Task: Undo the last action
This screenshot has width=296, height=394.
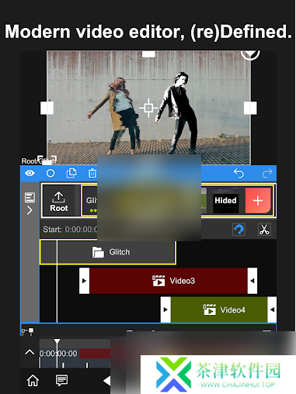Action: tap(239, 173)
